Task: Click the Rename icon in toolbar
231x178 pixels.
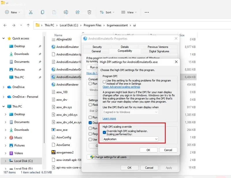Action: click(x=66, y=12)
